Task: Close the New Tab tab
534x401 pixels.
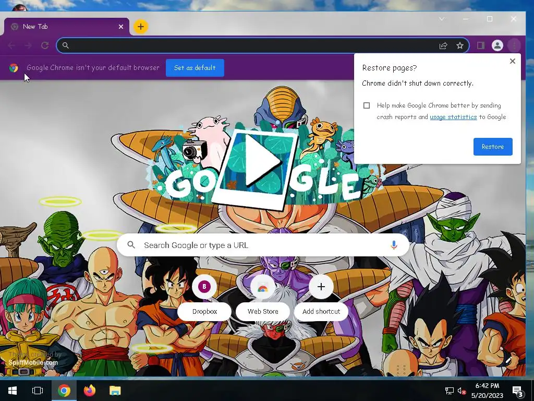Action: (121, 27)
